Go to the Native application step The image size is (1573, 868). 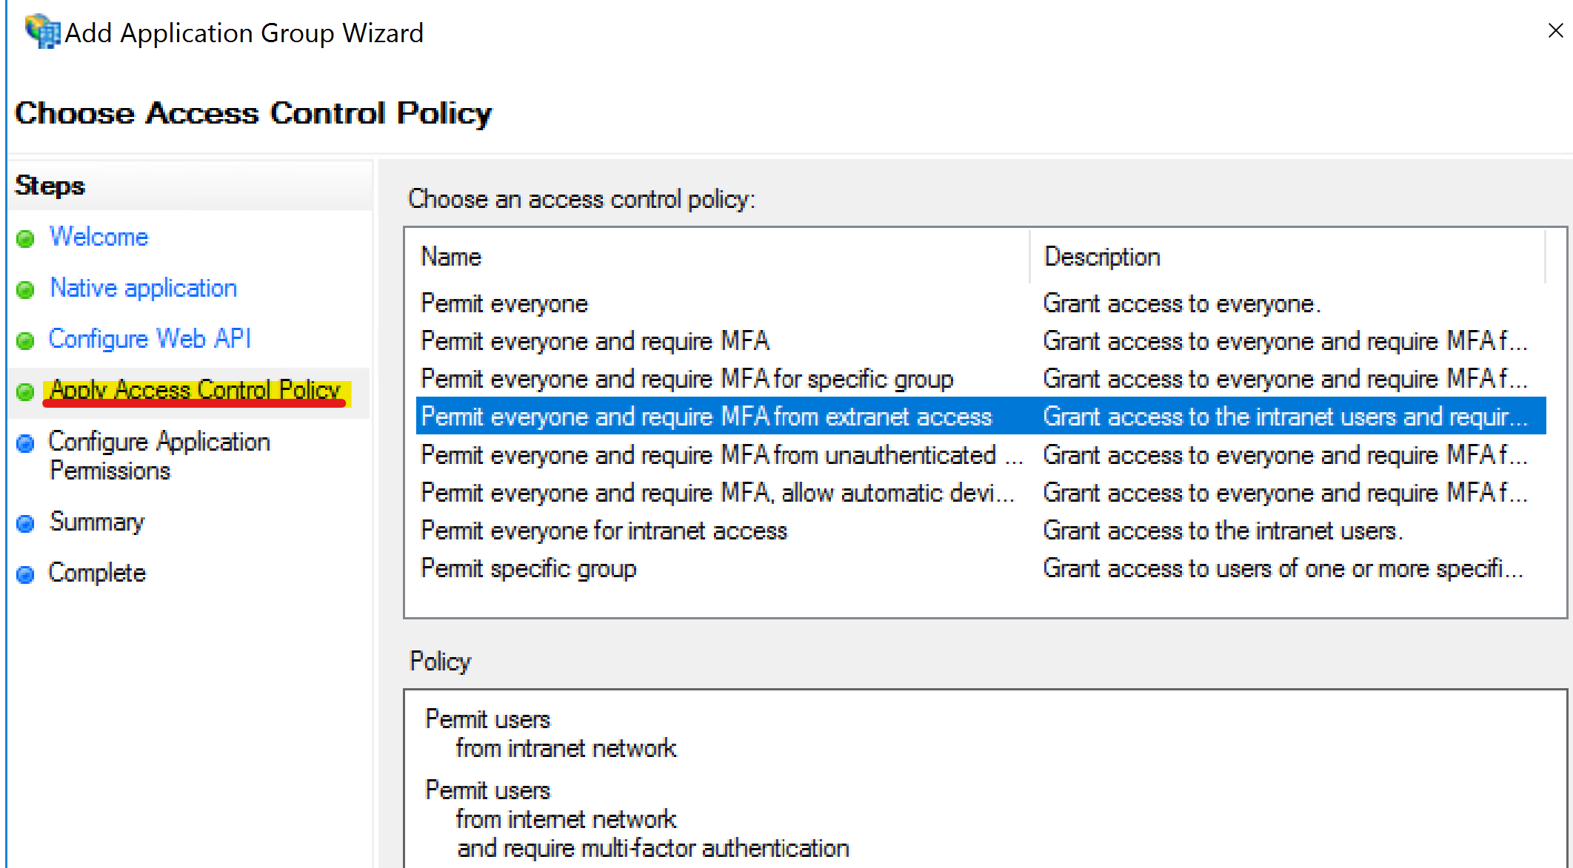coord(144,288)
